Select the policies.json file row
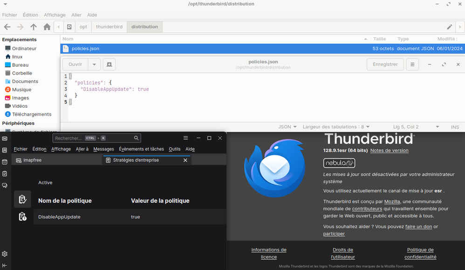The height and width of the screenshot is (270, 465). [262, 48]
